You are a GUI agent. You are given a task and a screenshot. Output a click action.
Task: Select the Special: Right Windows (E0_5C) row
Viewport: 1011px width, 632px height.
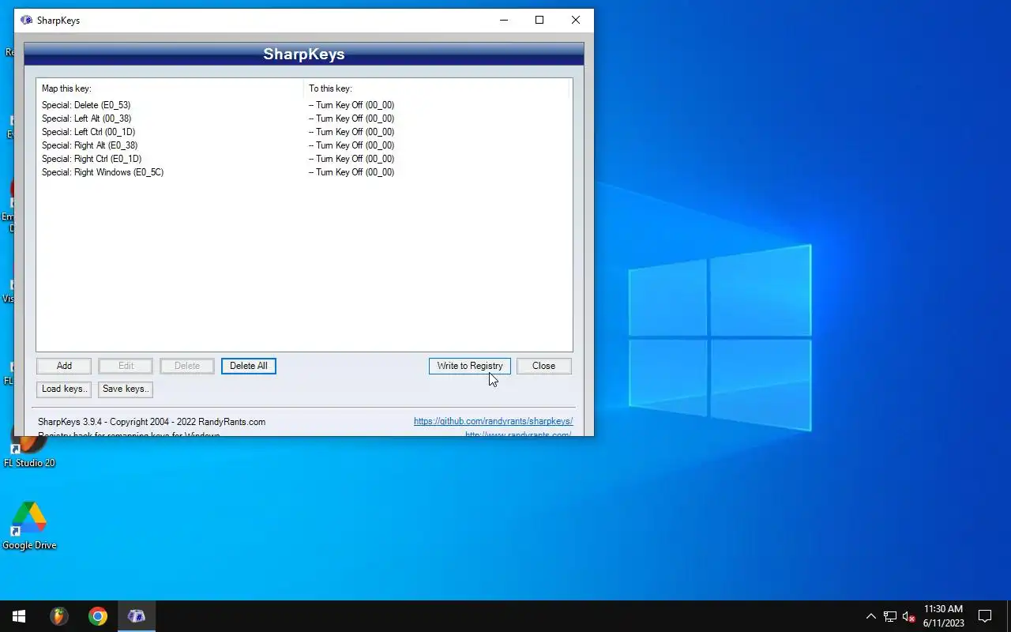(x=304, y=172)
